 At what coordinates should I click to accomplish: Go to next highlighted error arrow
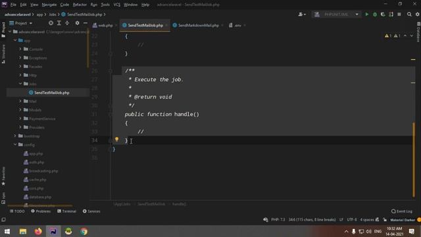tap(412, 36)
